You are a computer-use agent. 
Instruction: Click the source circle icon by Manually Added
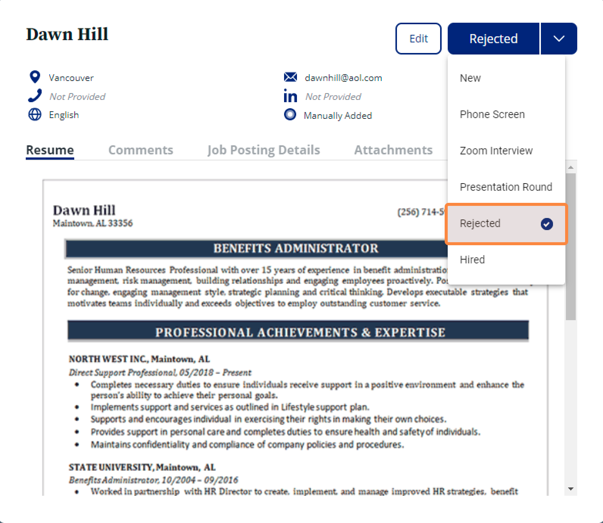290,114
